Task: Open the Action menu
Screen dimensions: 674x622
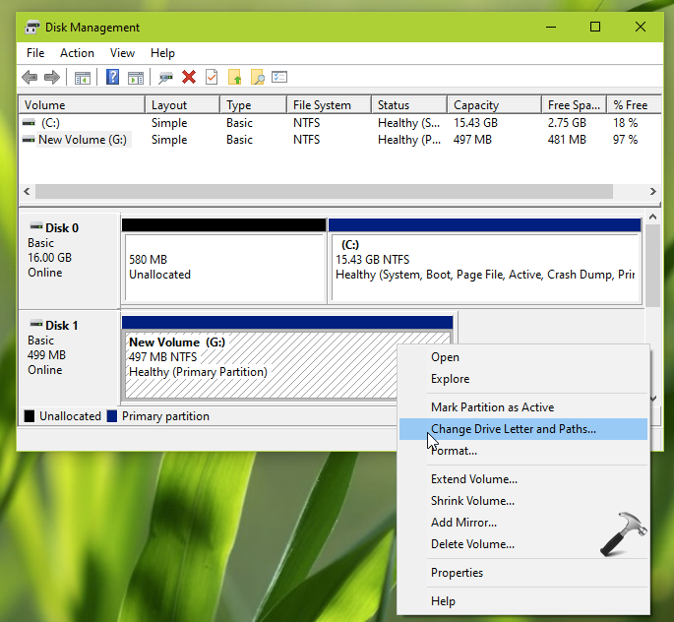Action: [77, 53]
